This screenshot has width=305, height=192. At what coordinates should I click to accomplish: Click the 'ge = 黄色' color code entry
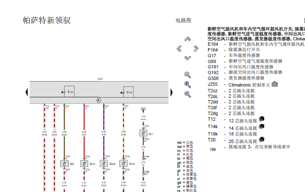coord(185,183)
